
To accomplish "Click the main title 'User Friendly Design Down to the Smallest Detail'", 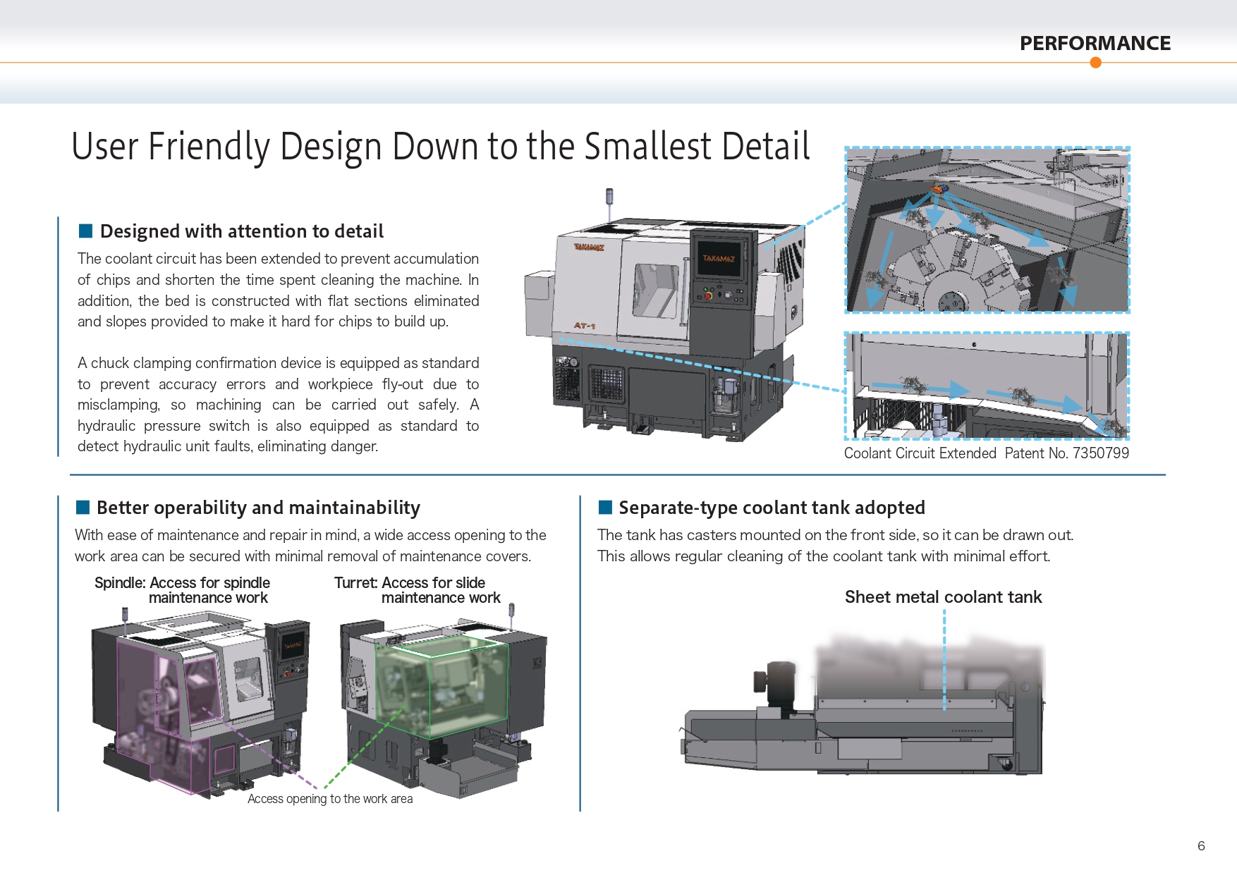I will coord(441,147).
